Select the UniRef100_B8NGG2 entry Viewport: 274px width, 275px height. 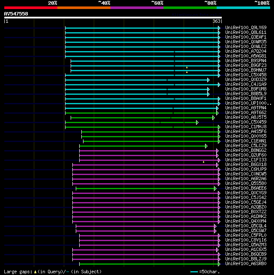(x=246, y=151)
